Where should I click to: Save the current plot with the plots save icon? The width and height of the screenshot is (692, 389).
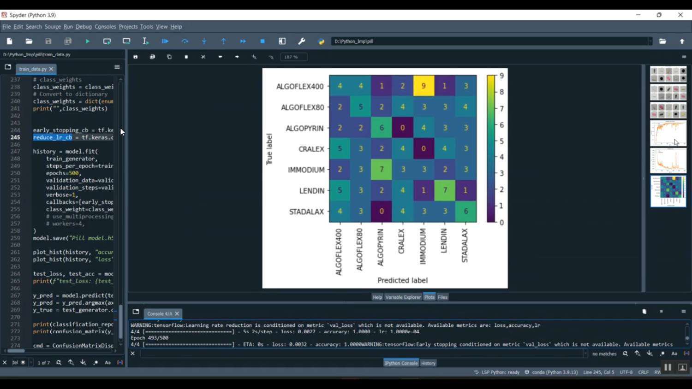click(x=136, y=57)
